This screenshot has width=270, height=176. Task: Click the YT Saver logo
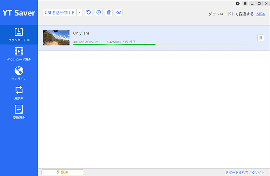[x=19, y=13]
